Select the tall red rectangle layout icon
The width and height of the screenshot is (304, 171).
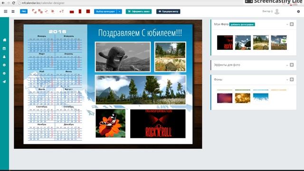click(80, 11)
